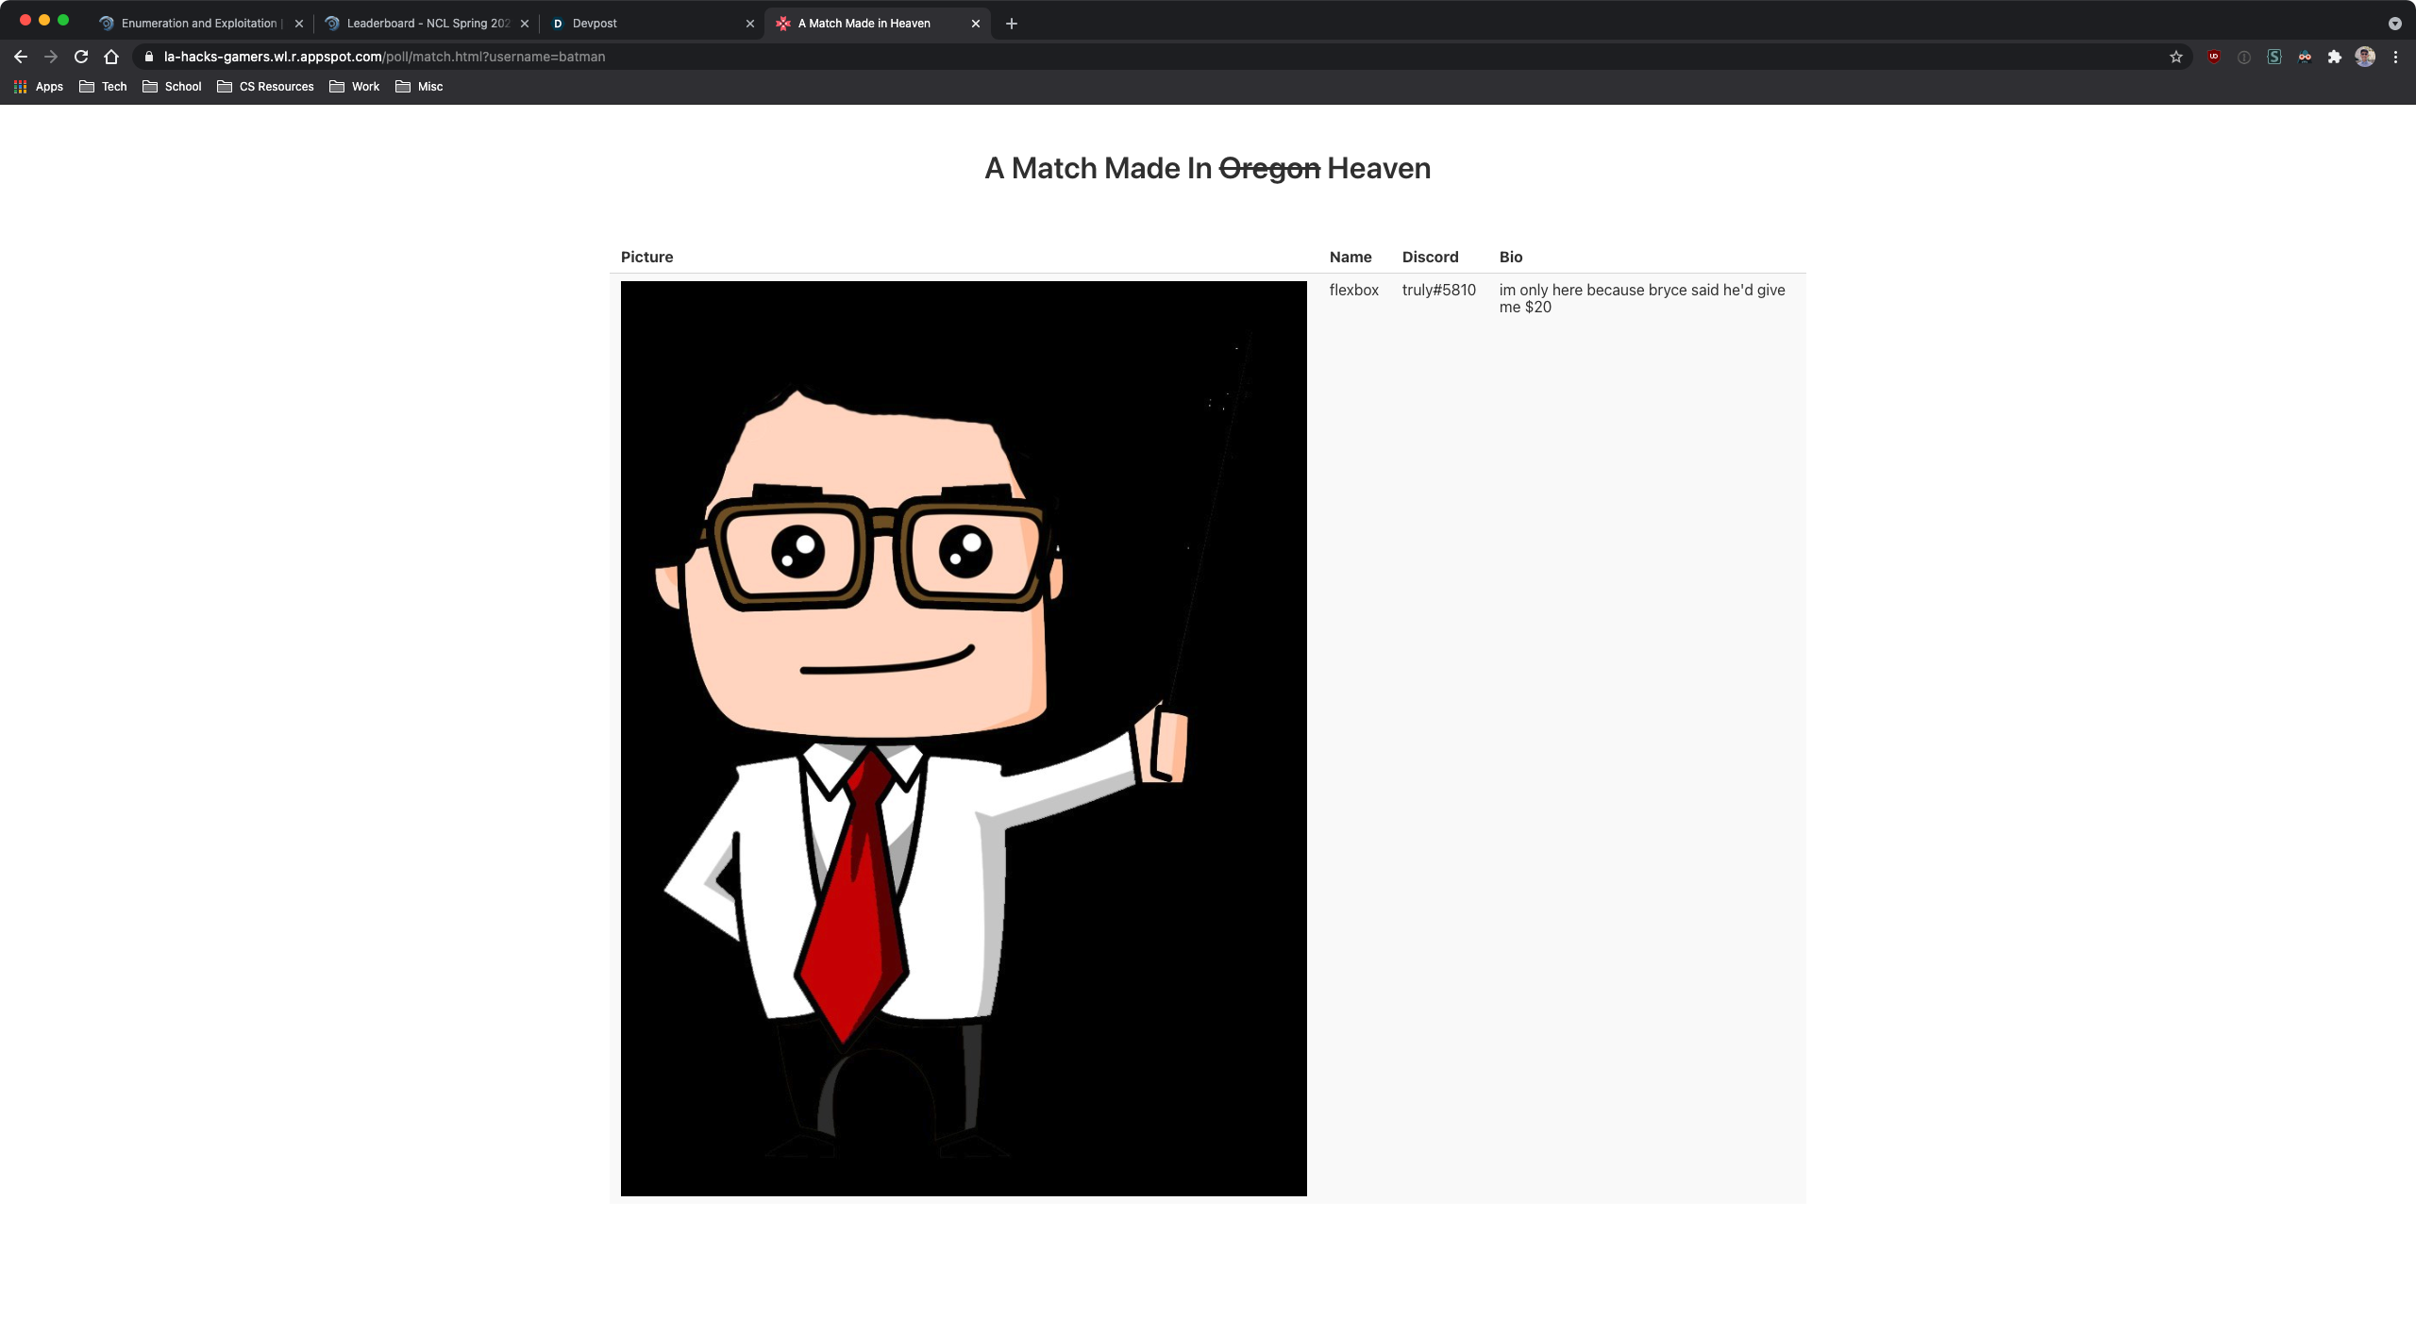Open a new tab with plus button
The width and height of the screenshot is (2416, 1335).
click(x=1012, y=24)
